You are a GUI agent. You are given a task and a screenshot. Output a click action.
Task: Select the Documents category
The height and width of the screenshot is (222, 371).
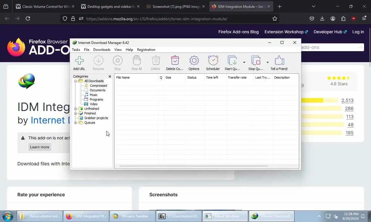coord(97,90)
